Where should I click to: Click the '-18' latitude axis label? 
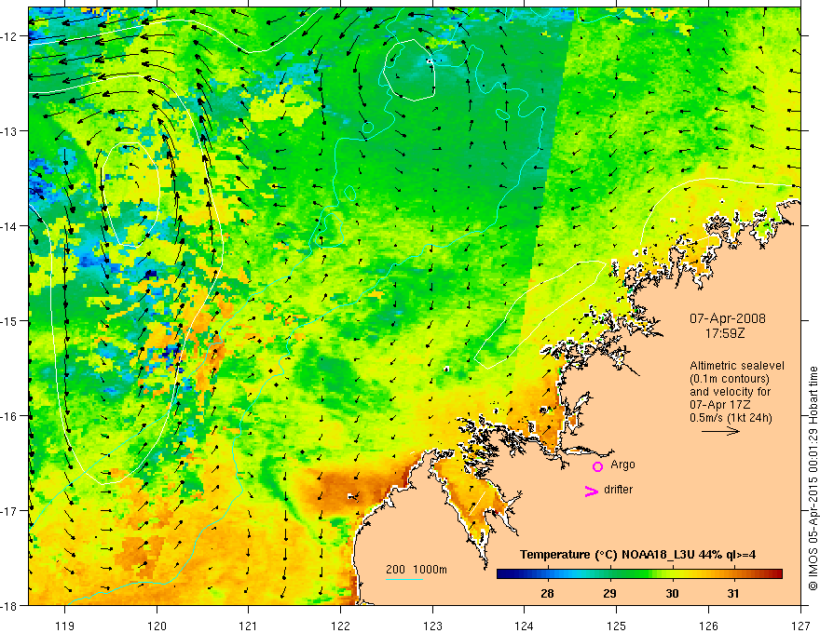click(x=9, y=605)
